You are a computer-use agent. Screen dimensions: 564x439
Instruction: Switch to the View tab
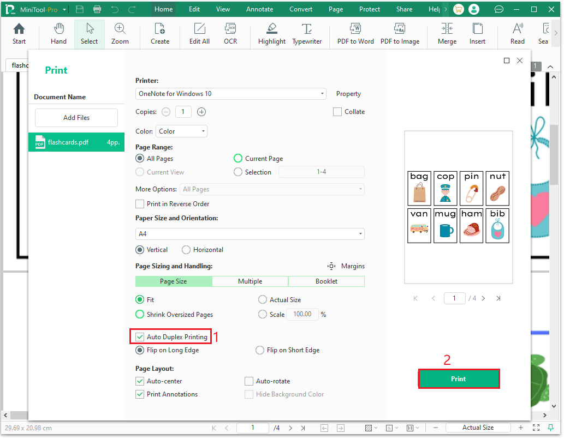pyautogui.click(x=223, y=9)
